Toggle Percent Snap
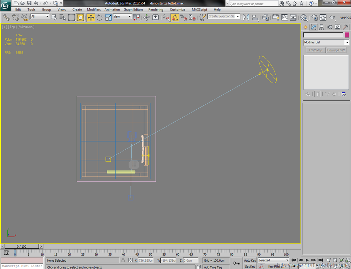 coord(183,18)
